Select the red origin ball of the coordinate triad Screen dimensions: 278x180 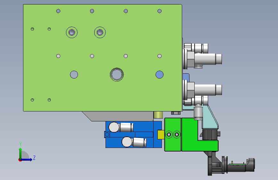click(20, 160)
